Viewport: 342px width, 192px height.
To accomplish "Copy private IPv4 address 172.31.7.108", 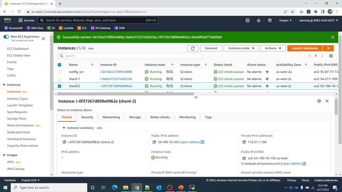I will tap(244, 142).
